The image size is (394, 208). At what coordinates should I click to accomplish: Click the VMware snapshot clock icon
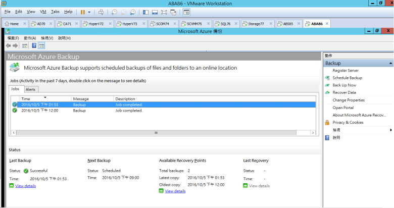(x=114, y=12)
